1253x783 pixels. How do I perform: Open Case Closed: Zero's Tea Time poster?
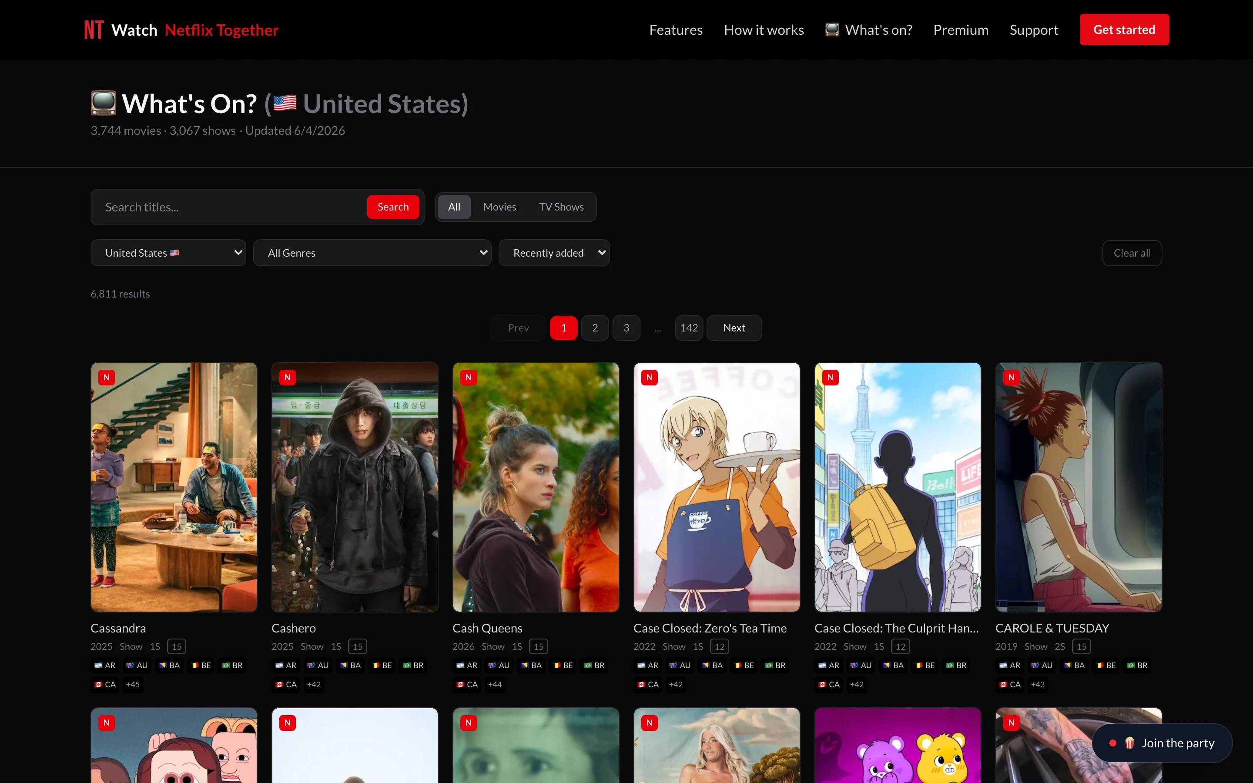point(717,487)
